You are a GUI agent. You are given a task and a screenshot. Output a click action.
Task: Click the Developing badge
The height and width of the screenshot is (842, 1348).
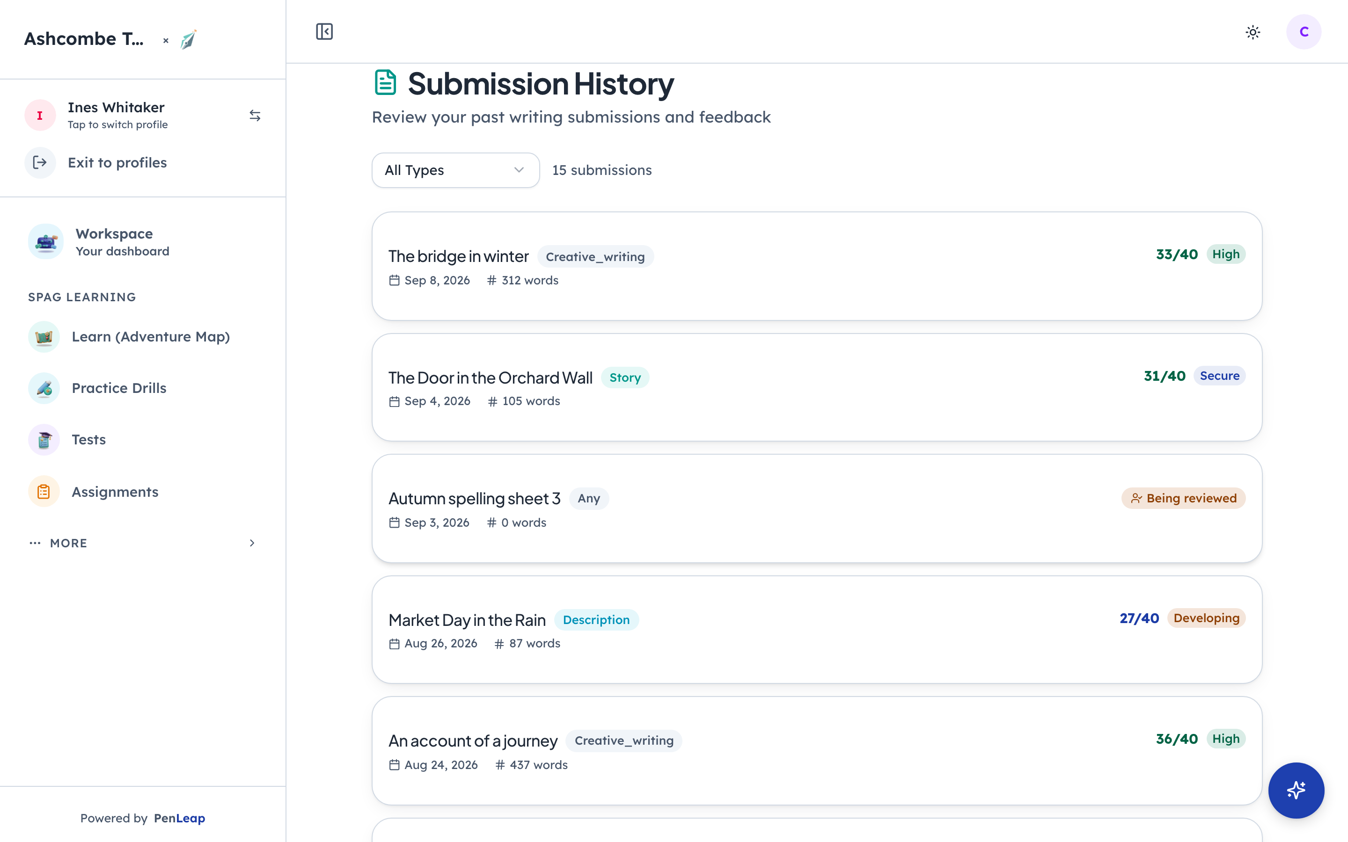click(x=1206, y=618)
